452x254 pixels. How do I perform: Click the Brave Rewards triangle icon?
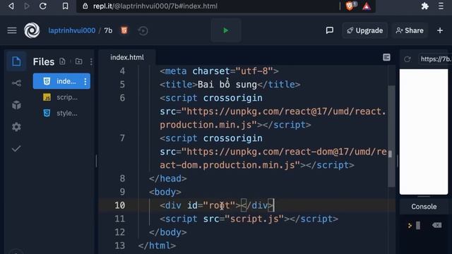[367, 6]
